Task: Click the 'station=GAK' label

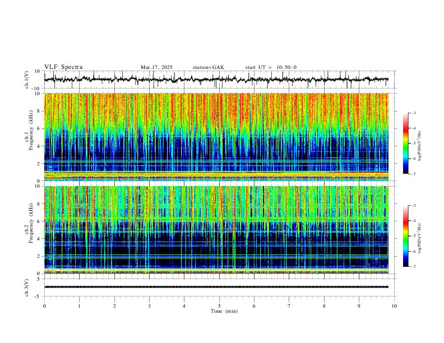Action: (x=209, y=67)
